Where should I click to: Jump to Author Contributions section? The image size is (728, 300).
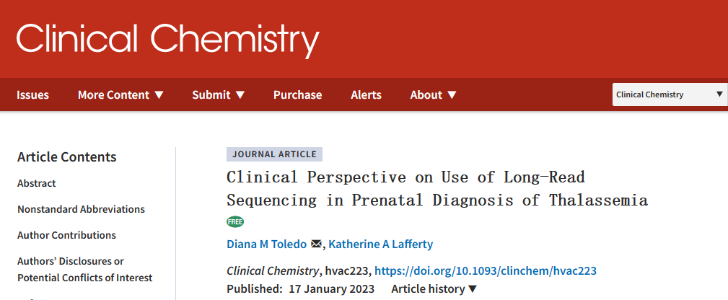pos(66,235)
